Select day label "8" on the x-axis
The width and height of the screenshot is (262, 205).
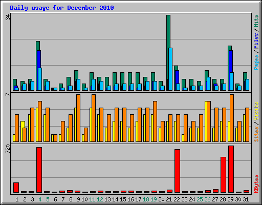[x=71, y=199]
